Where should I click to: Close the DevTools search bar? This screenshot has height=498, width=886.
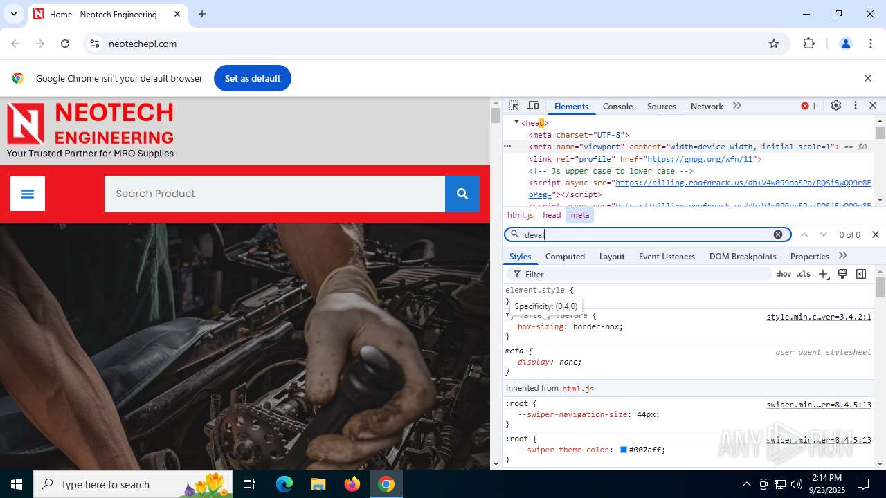pyautogui.click(x=876, y=234)
